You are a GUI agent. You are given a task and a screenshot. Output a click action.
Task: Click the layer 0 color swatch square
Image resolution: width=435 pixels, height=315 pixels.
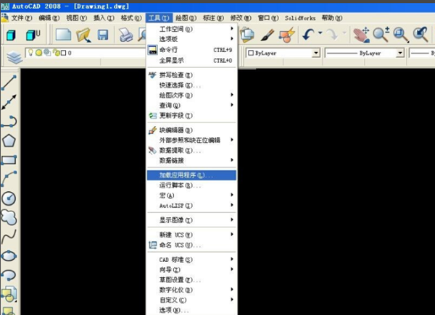click(x=63, y=54)
